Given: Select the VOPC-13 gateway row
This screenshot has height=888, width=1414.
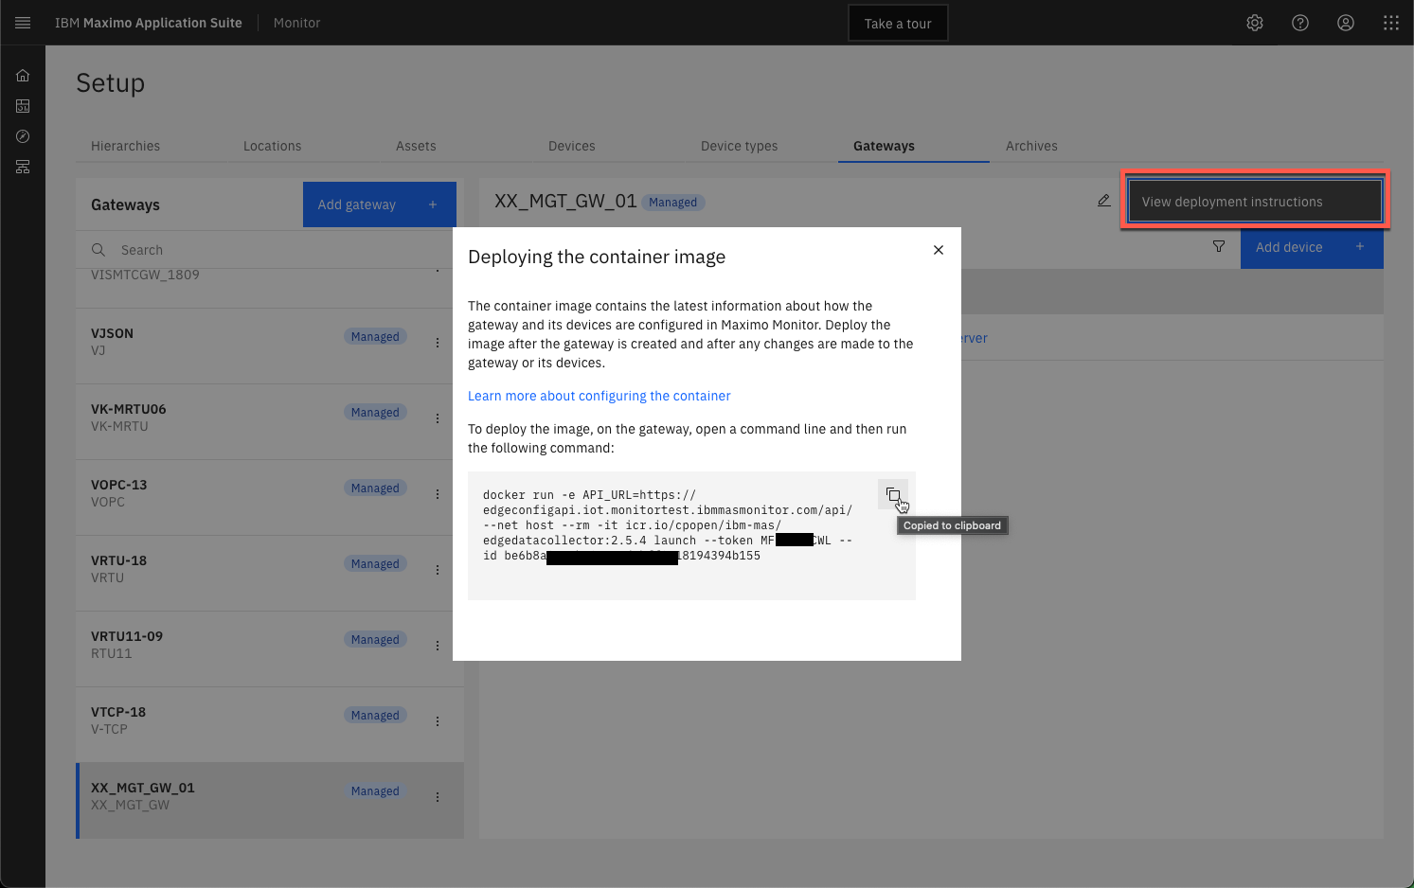Looking at the screenshot, I should [270, 497].
